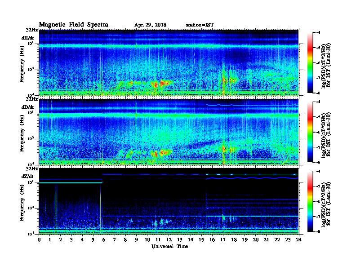Click the dZ/dt colorbar's "log(PSD)(nT^2/Hz)" label
Image resolution: width=356 pixels, height=275 pixels.
(x=324, y=204)
